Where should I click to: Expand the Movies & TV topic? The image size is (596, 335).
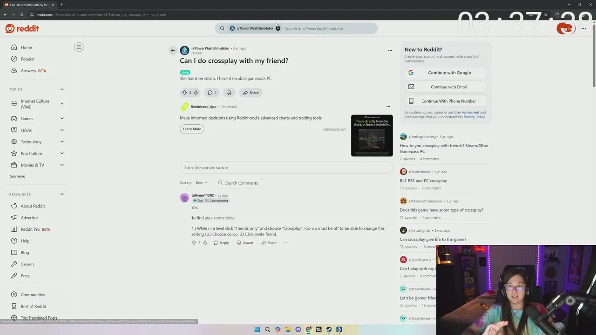[x=62, y=165]
